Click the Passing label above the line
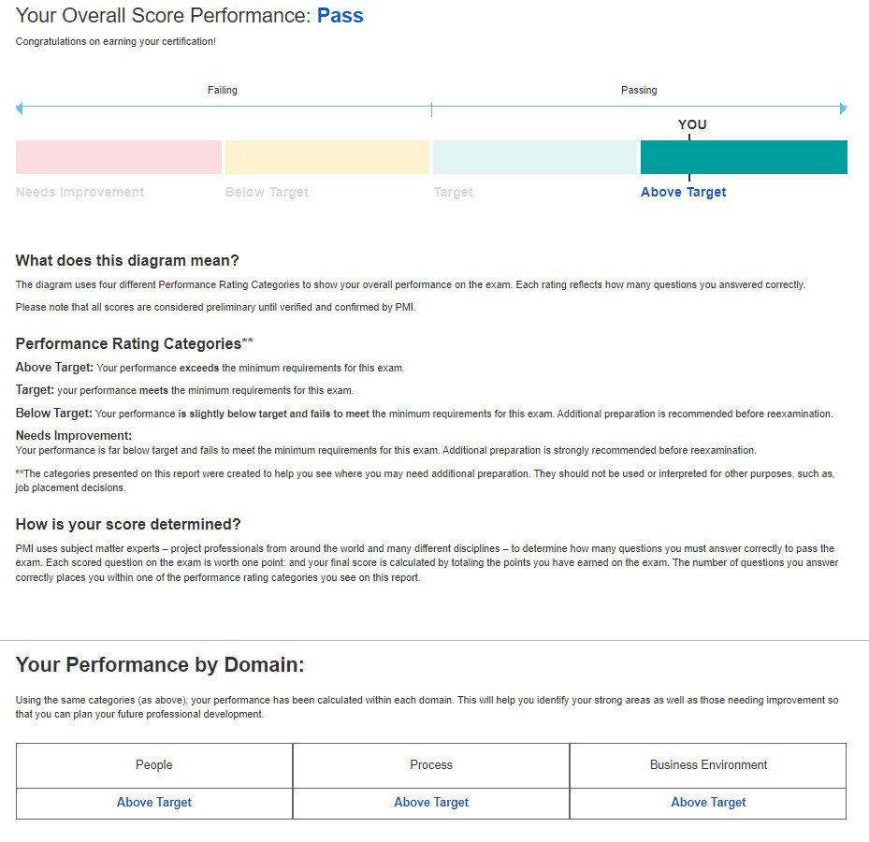 [639, 90]
